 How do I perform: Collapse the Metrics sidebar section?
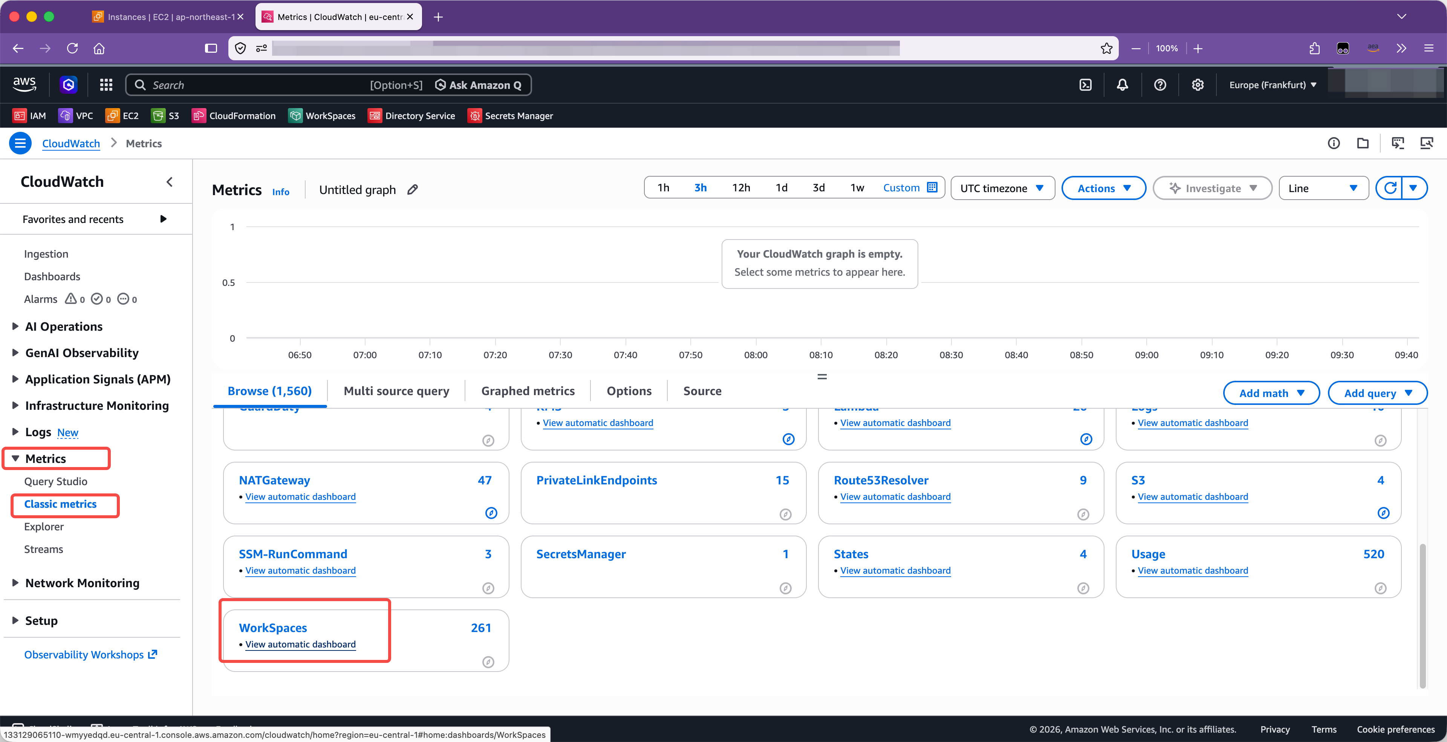coord(39,458)
